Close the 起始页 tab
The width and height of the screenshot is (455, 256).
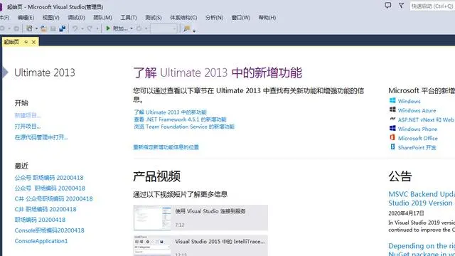coord(33,42)
